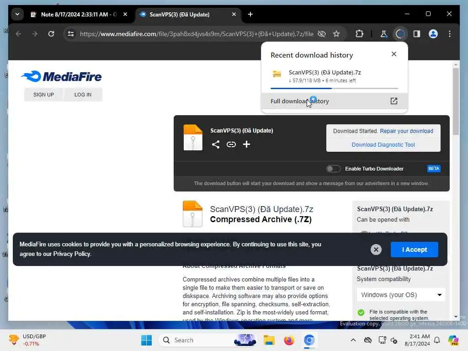Click the page vertical scrollbar thumb
The image size is (468, 351).
click(x=456, y=101)
